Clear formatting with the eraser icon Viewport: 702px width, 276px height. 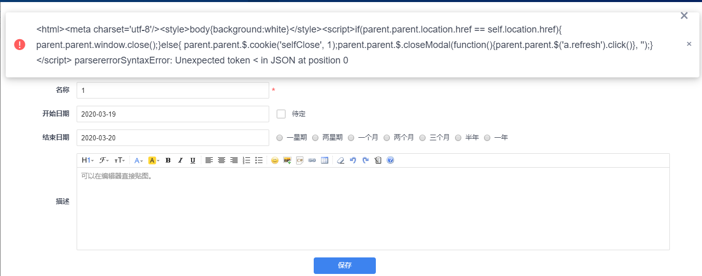[341, 160]
